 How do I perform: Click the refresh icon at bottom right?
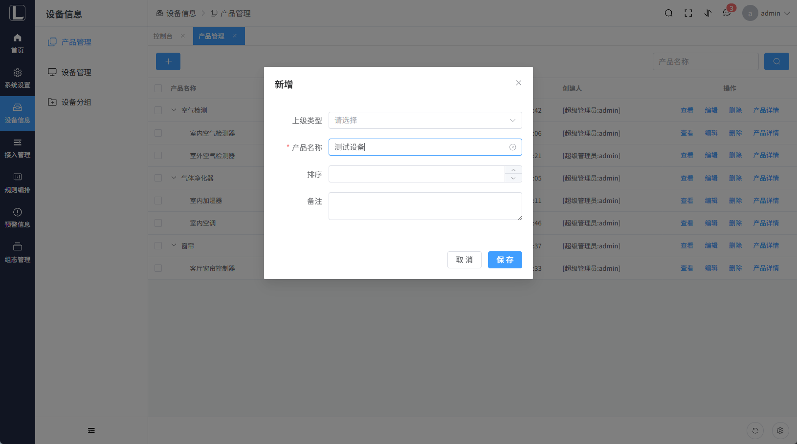[755, 430]
